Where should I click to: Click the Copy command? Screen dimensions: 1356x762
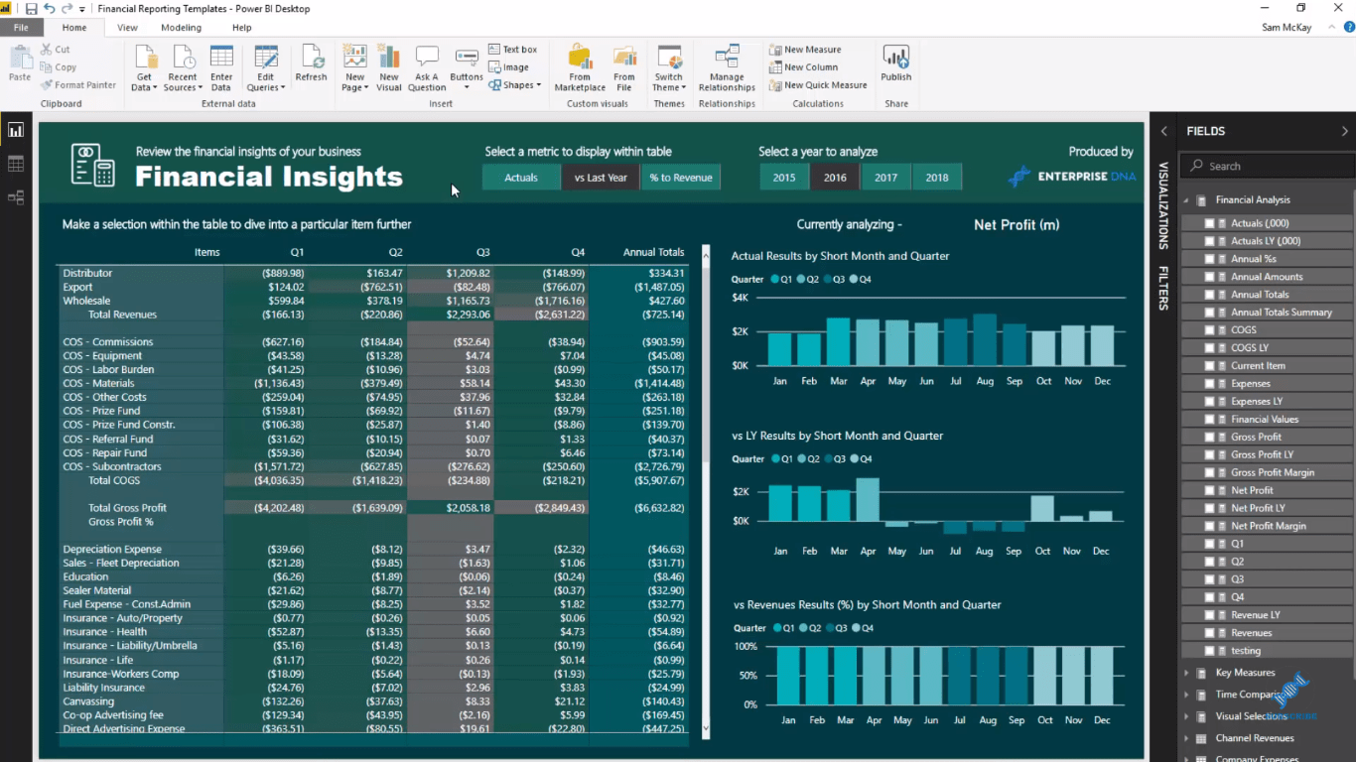tap(58, 67)
